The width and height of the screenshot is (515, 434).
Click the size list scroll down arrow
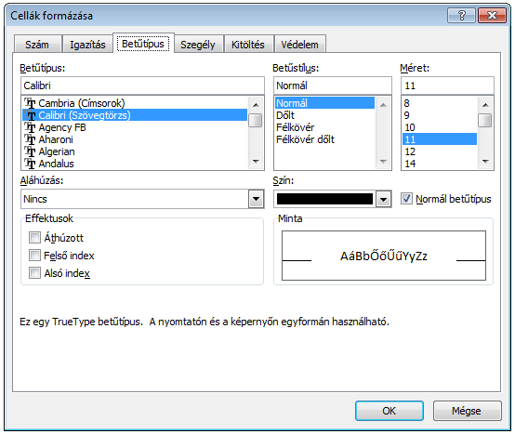point(485,162)
